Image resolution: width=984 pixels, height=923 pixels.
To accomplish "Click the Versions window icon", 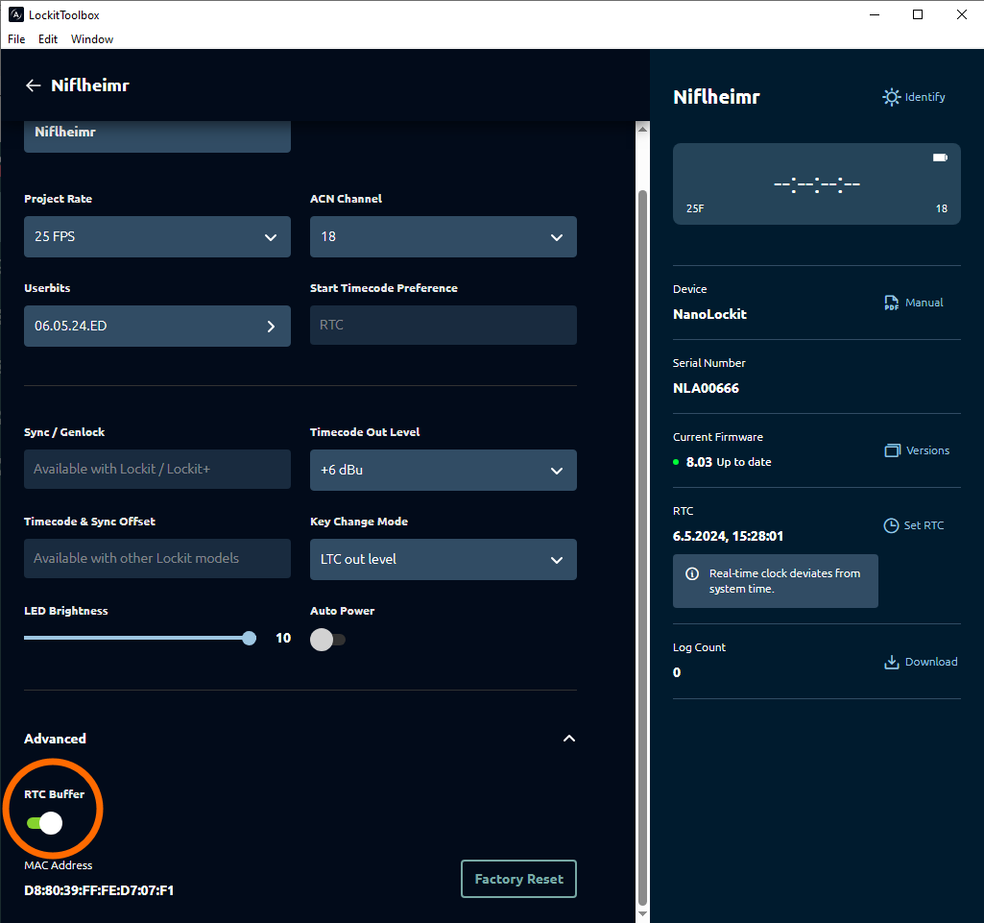I will click(892, 450).
